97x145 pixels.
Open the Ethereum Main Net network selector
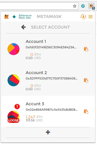25,17
